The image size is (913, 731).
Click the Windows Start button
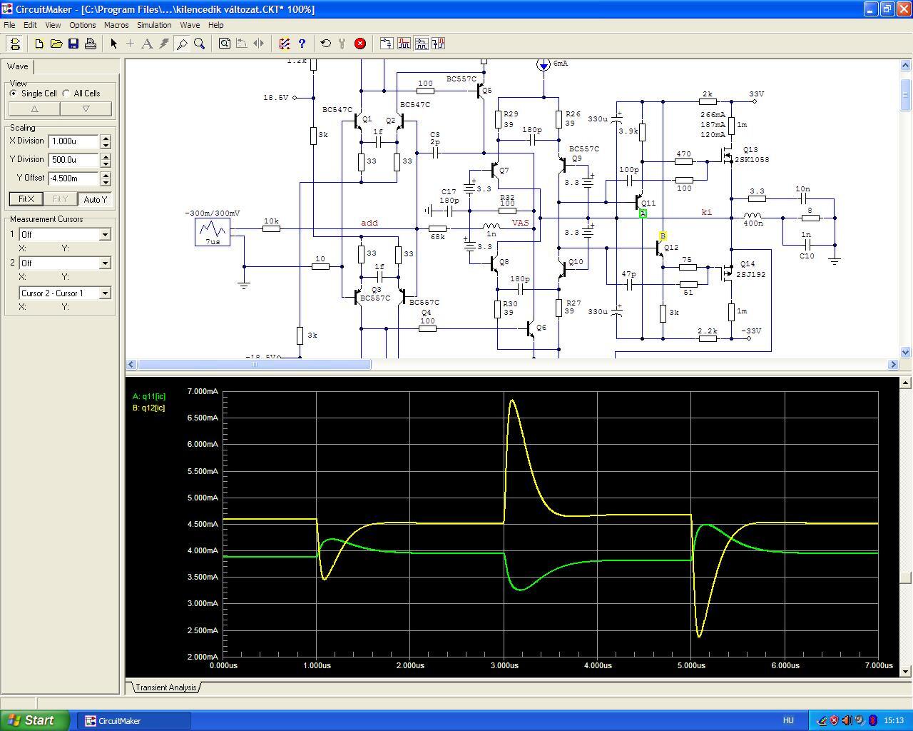click(35, 720)
